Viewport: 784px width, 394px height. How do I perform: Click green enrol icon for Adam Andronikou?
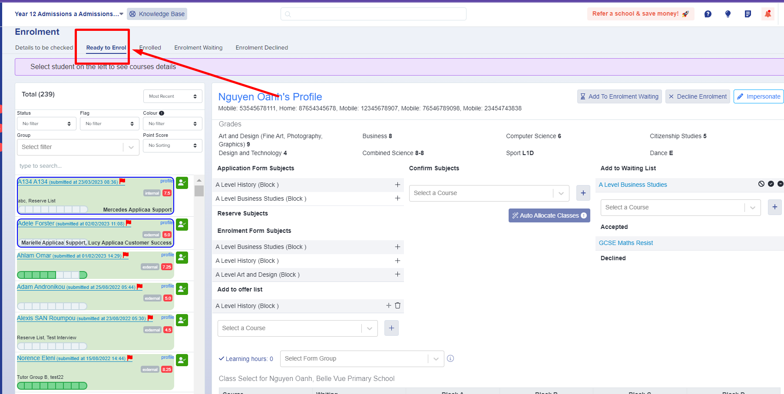(182, 289)
